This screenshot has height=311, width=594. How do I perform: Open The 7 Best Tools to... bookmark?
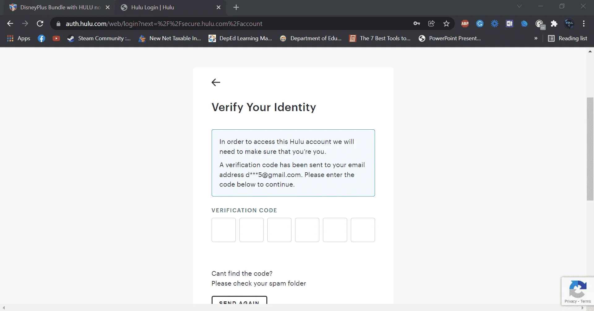point(380,38)
